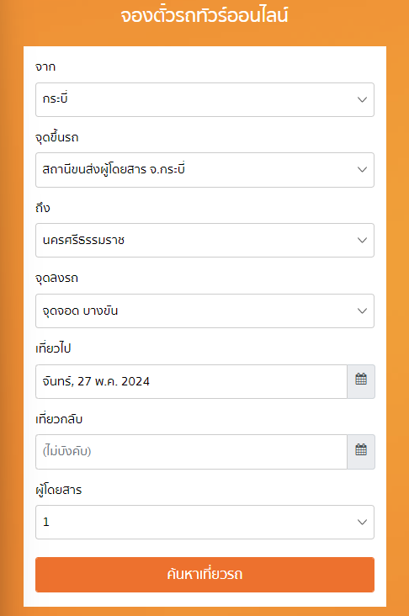Click departure date field จันทร์, 27 พ.ค. 2024

(191, 381)
